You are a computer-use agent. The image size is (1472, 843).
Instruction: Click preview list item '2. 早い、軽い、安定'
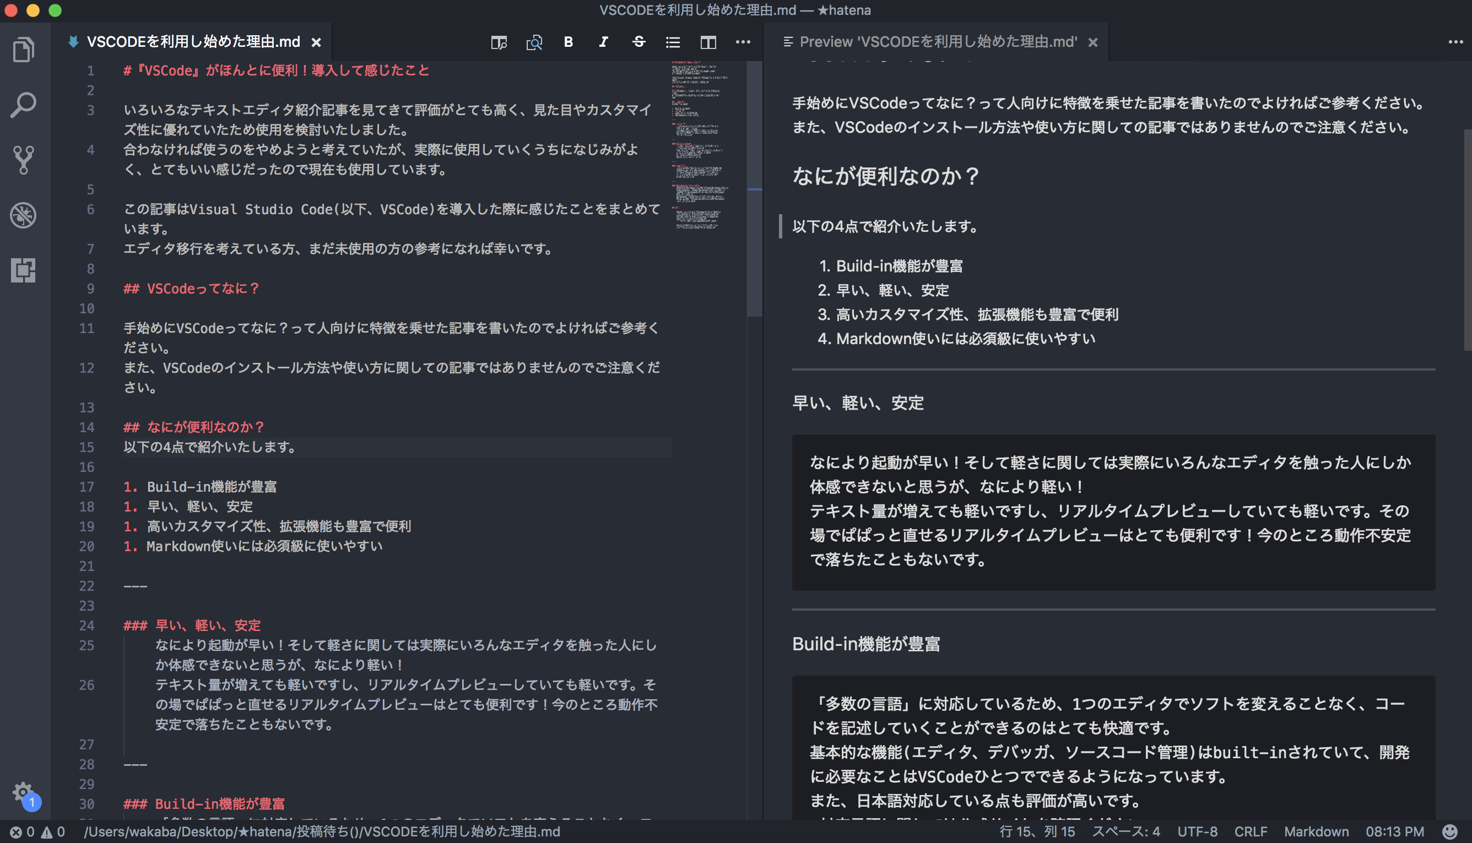[x=884, y=290]
